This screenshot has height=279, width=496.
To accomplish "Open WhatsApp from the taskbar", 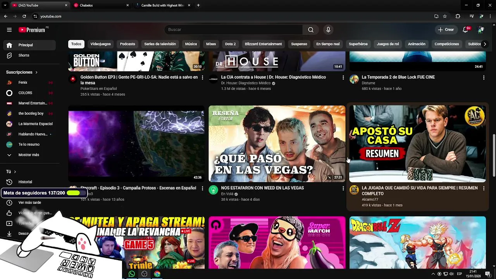I will tap(132, 274).
